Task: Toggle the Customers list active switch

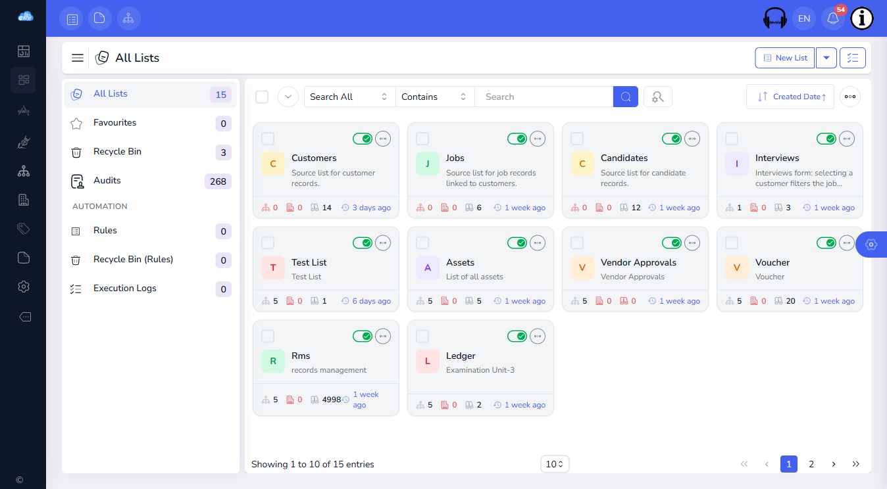Action: click(x=363, y=139)
